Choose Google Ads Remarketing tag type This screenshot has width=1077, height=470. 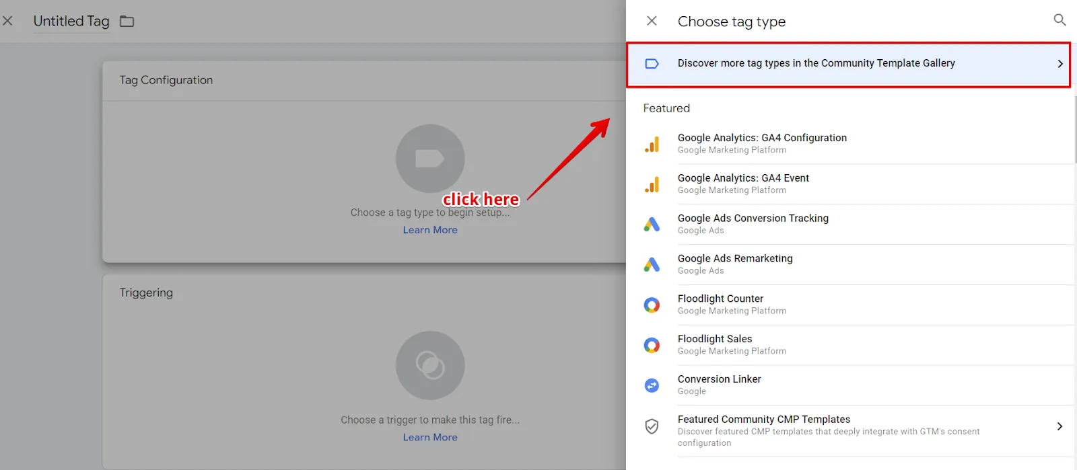(x=849, y=264)
